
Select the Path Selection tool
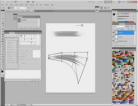[x=3, y=54]
